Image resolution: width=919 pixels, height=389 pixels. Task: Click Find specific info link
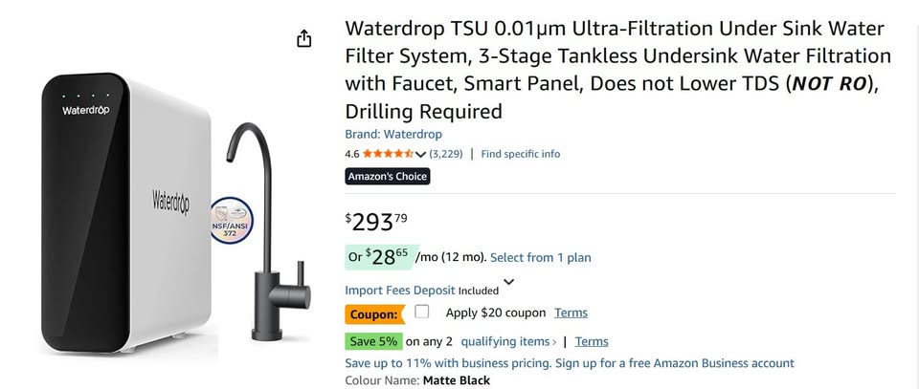[x=520, y=154]
